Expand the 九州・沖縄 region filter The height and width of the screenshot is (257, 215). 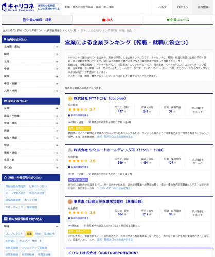[31, 91]
